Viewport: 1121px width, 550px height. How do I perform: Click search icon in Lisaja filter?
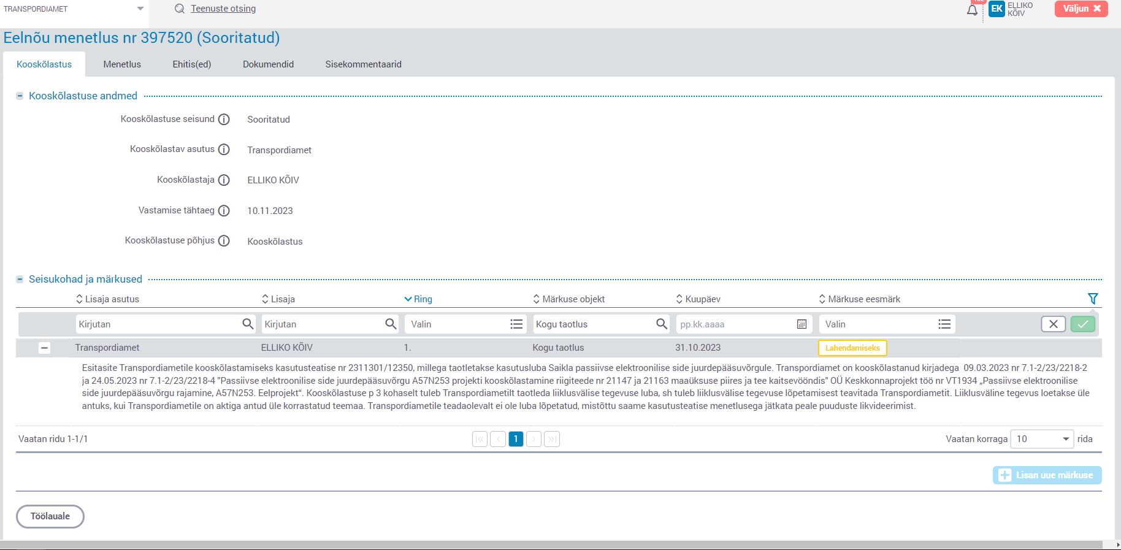tap(391, 324)
